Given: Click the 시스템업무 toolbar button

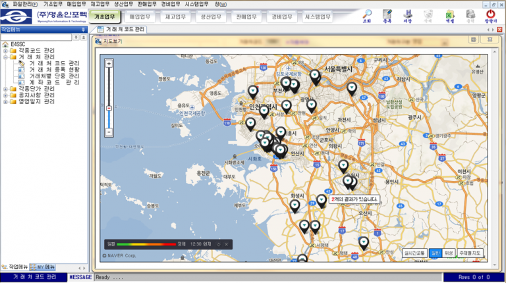Looking at the screenshot, I should point(318,16).
